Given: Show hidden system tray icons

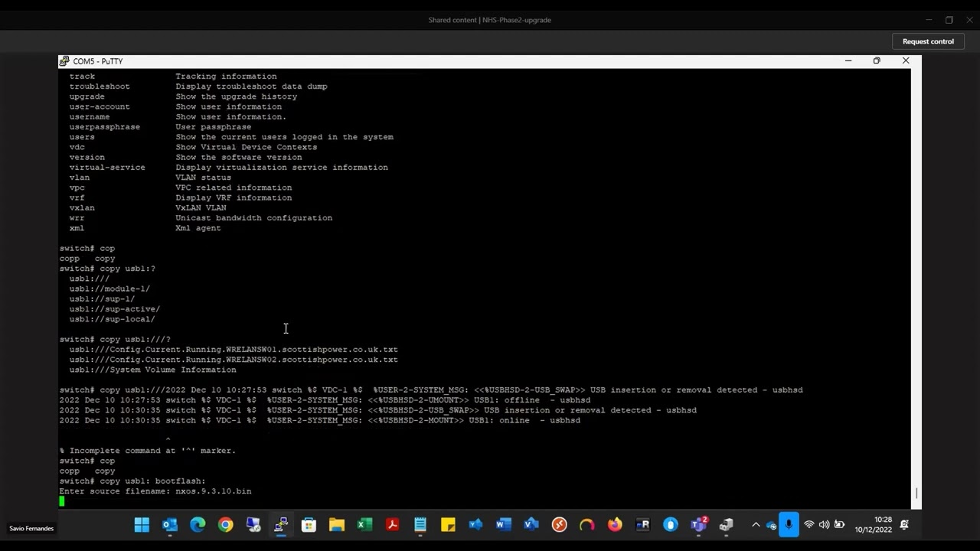Looking at the screenshot, I should [756, 525].
